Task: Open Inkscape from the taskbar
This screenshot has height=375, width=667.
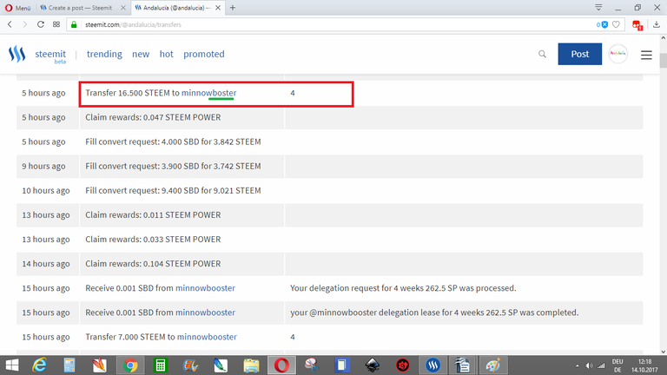Action: (x=373, y=365)
